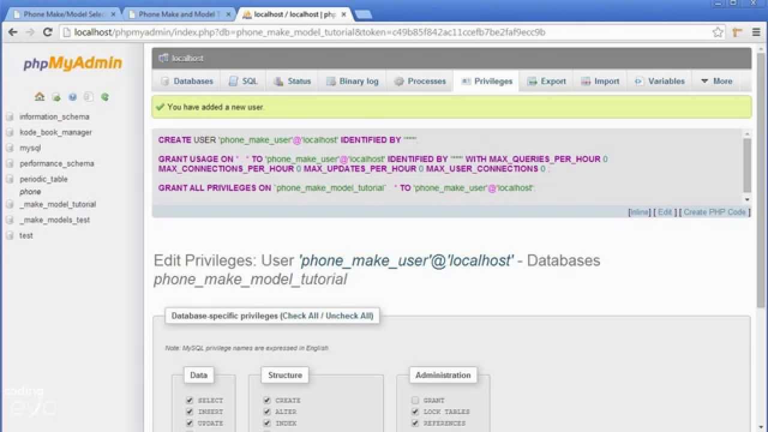Toggle the LOCK TABLES privilege checkbox
The width and height of the screenshot is (768, 432).
pos(415,412)
